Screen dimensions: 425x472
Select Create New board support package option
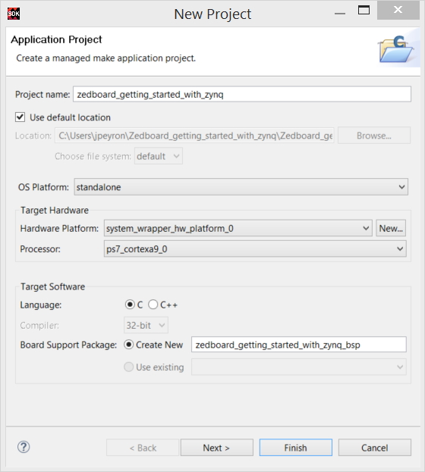[128, 345]
